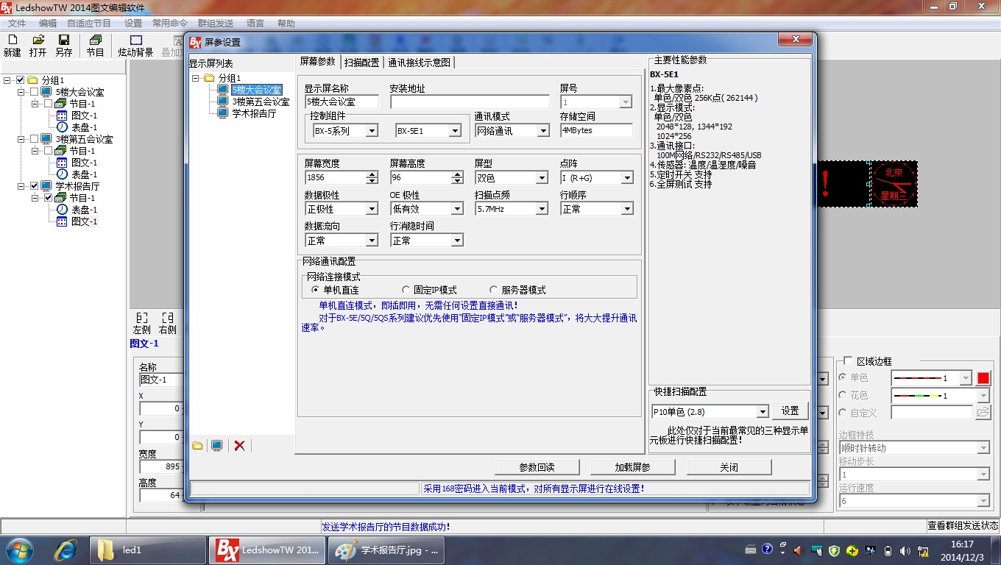Image resolution: width=1001 pixels, height=565 pixels.
Task: Enable the 区域边框 checkbox
Action: tap(847, 361)
